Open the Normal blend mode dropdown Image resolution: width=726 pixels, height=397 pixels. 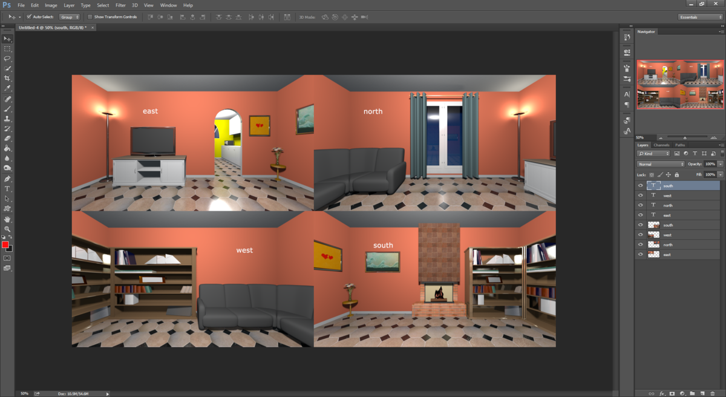click(659, 164)
